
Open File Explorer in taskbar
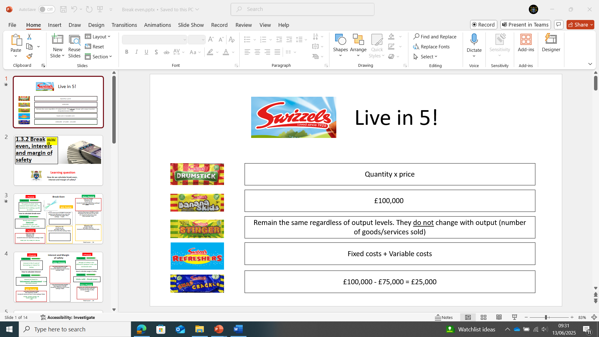(x=200, y=329)
